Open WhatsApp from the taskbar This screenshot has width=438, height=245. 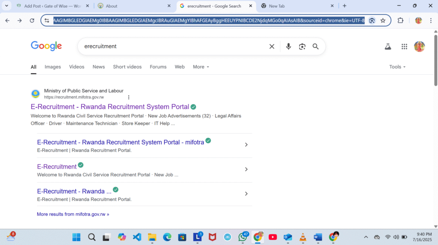point(243,237)
